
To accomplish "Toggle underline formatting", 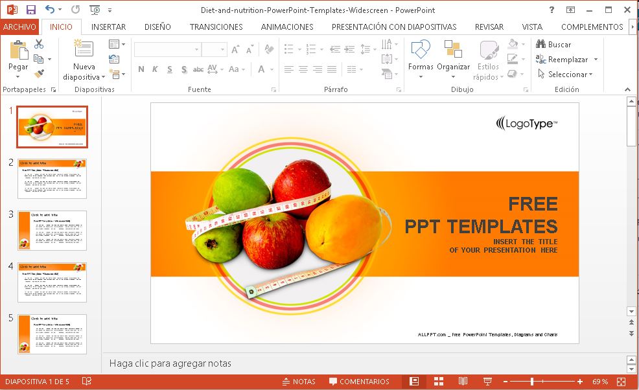I will pyautogui.click(x=169, y=69).
